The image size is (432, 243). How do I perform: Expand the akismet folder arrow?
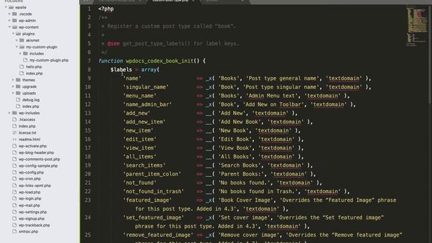pyautogui.click(x=16, y=40)
